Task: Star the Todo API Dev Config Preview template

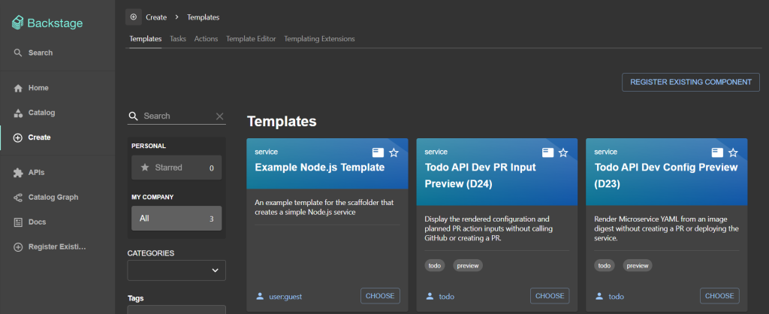Action: tap(733, 152)
